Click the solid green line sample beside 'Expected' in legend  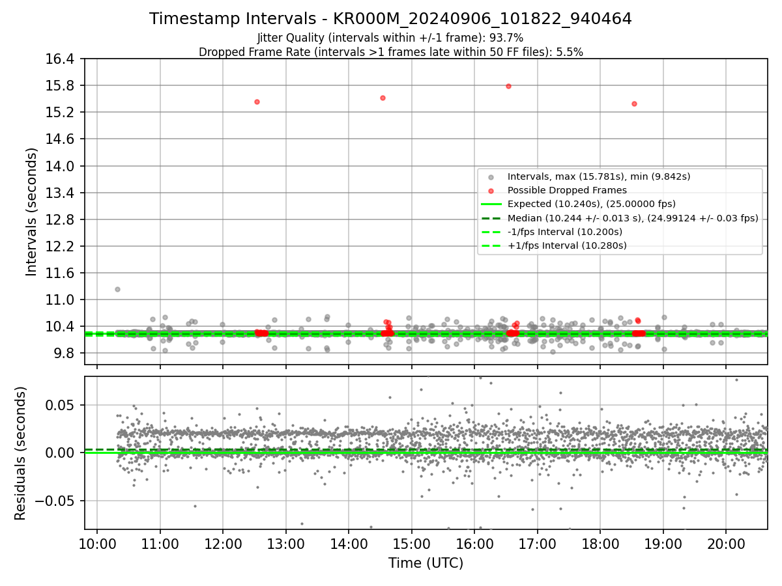[491, 204]
